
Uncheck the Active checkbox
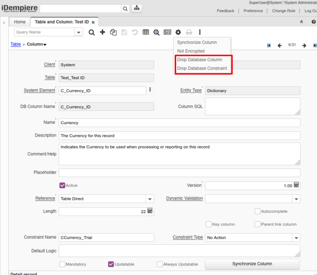[x=62, y=185]
